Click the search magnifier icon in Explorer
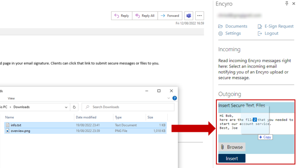297x168 pixels. click(x=87, y=107)
